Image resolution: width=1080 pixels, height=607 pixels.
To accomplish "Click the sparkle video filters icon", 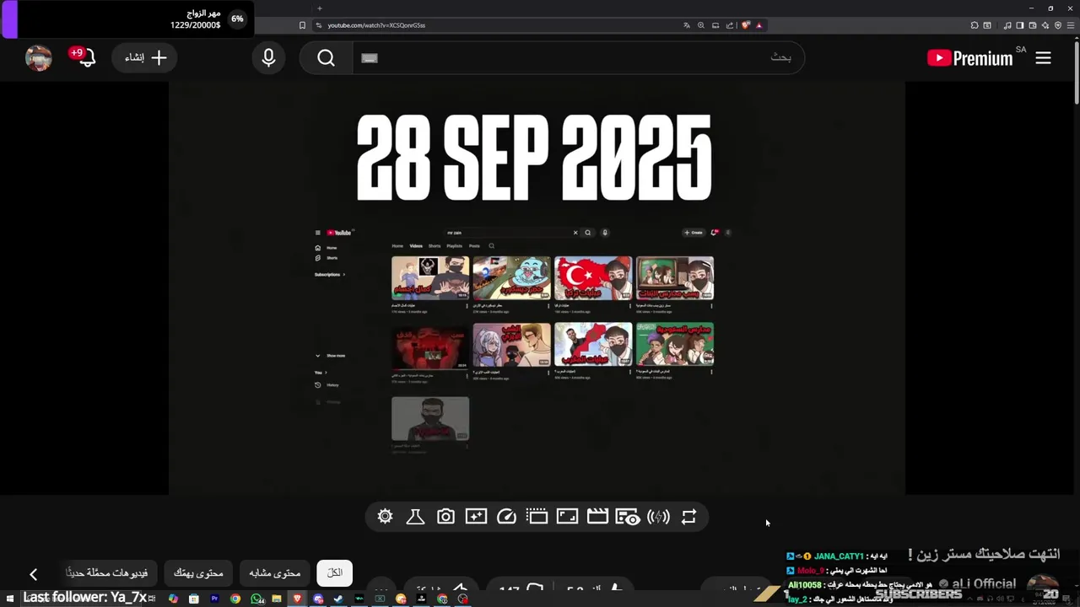I will (x=476, y=517).
